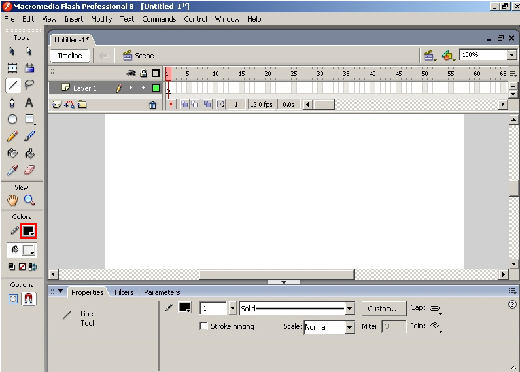Open the Insert menu
Screen dimensions: 520x372
coord(74,19)
